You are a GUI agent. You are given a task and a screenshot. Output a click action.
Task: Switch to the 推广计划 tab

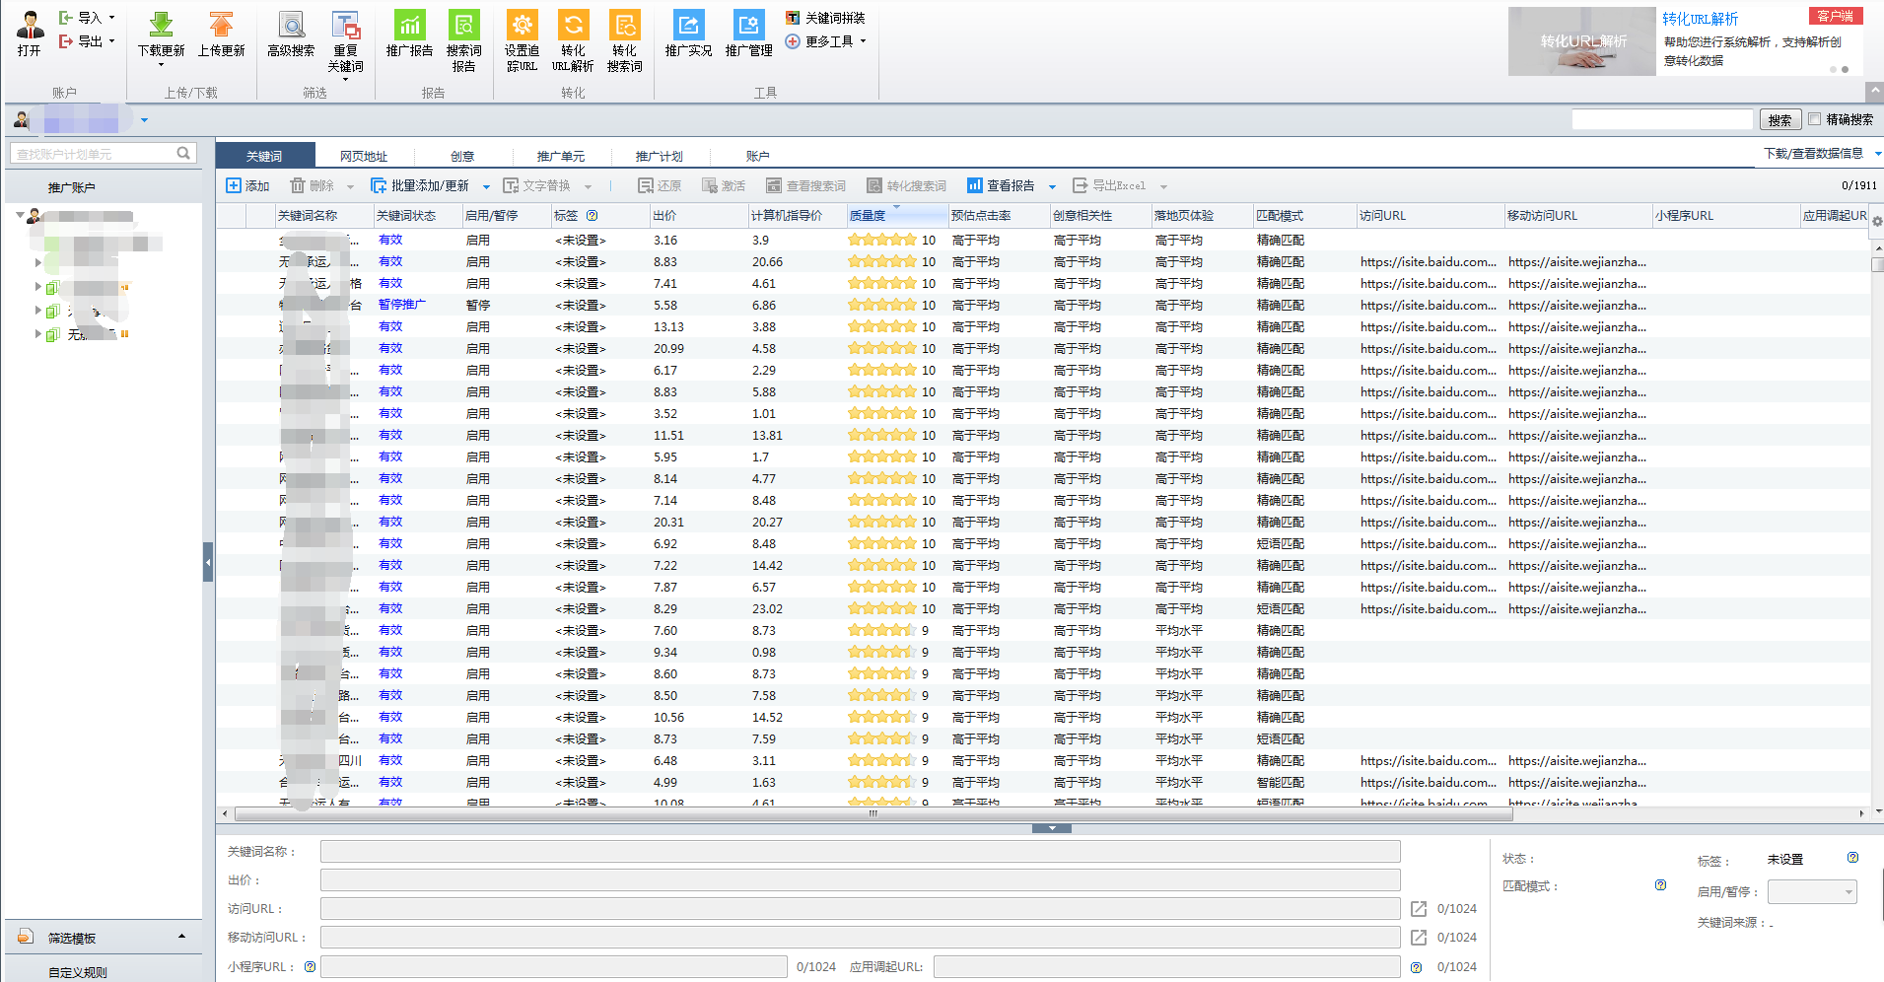[x=659, y=156]
